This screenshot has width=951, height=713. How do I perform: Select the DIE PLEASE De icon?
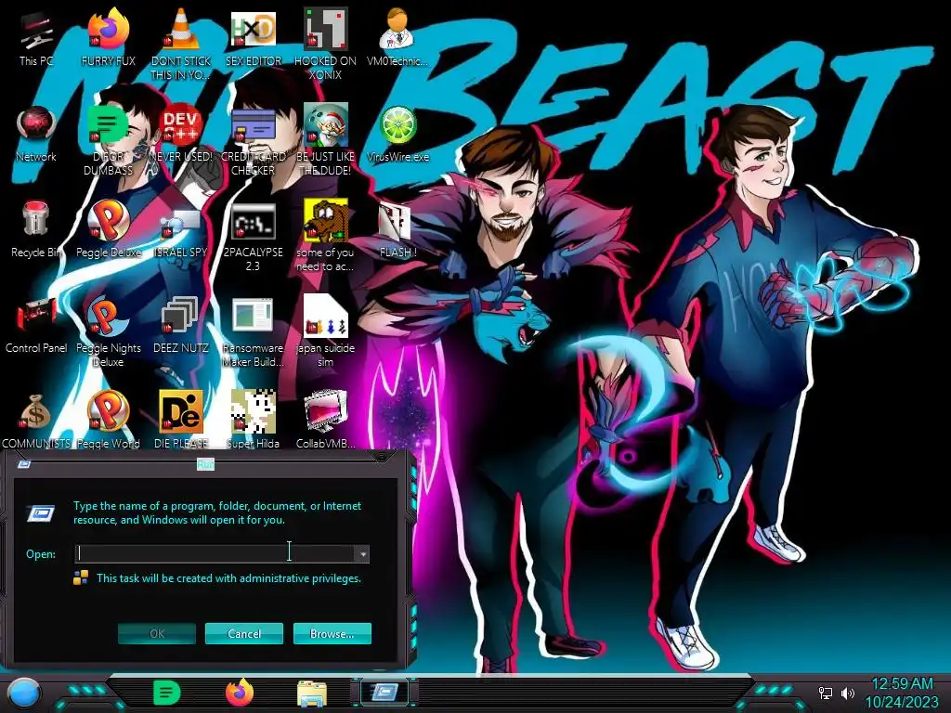(x=181, y=420)
